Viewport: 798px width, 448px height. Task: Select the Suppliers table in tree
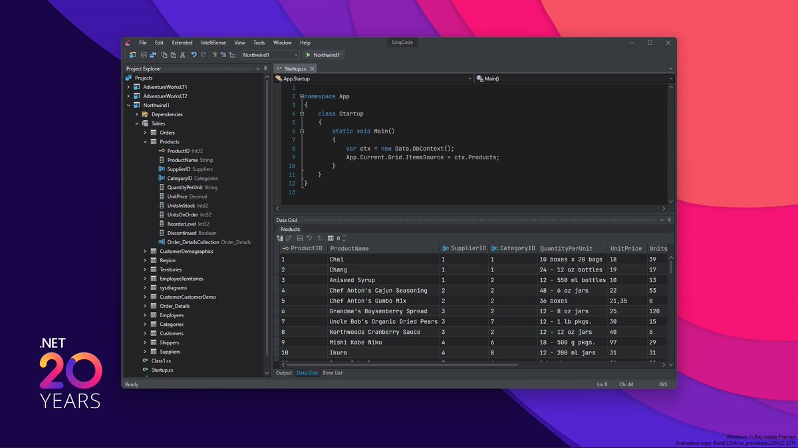point(170,352)
